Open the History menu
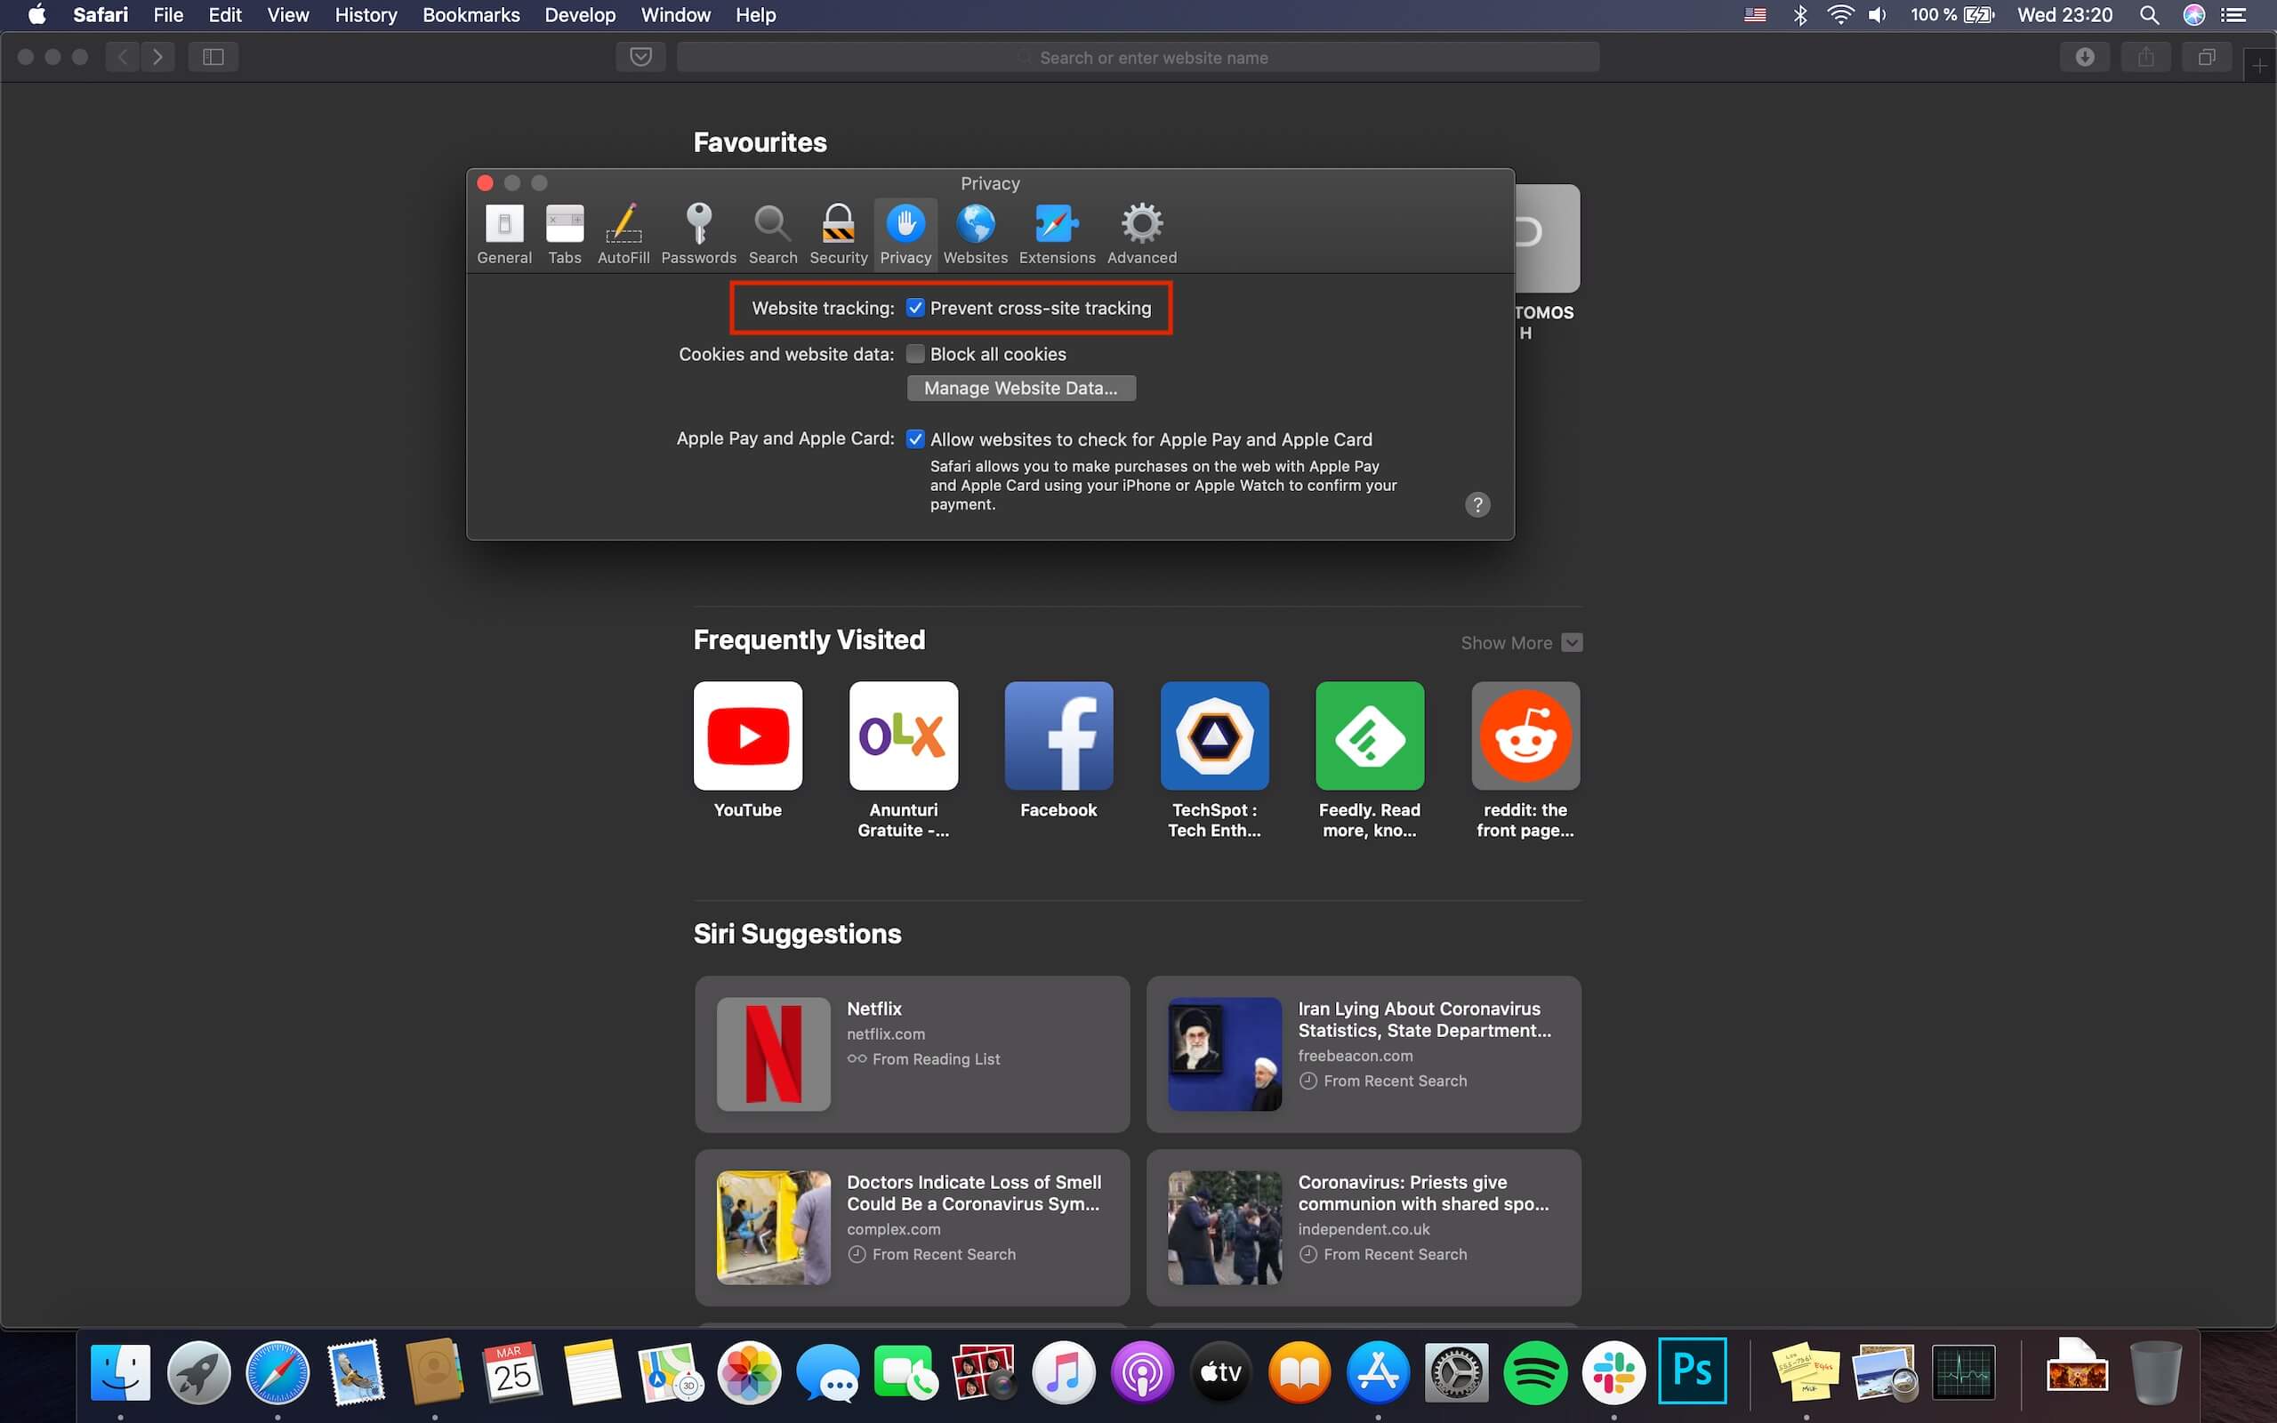The image size is (2277, 1423). pyautogui.click(x=365, y=15)
